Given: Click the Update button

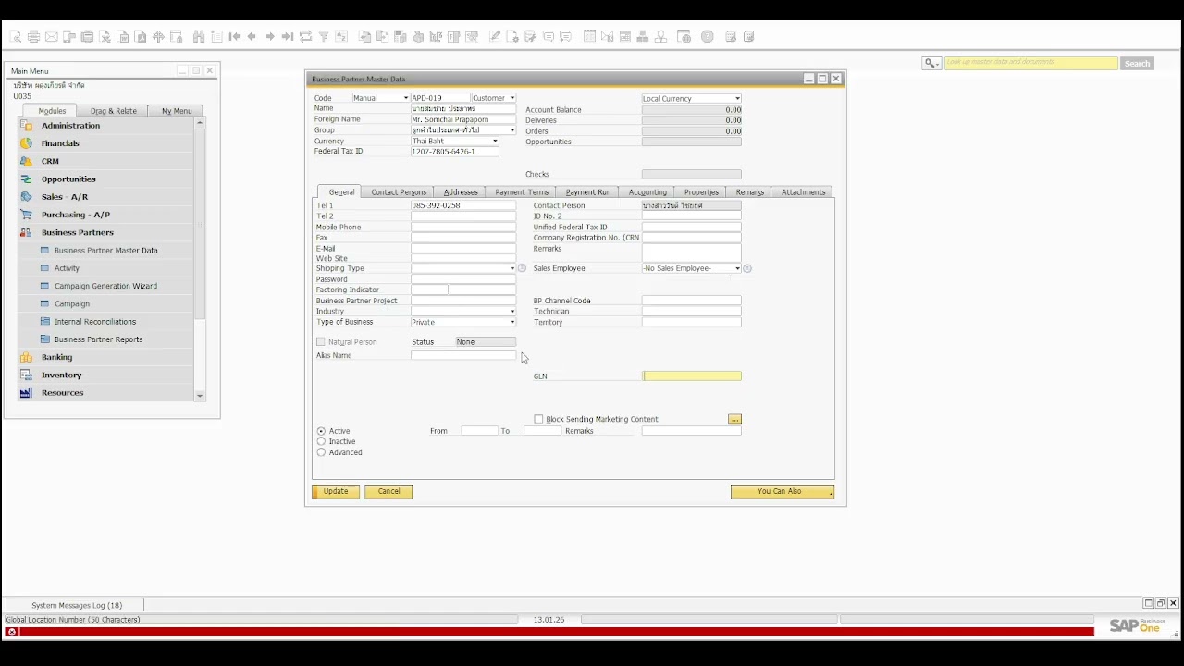Looking at the screenshot, I should pos(336,491).
